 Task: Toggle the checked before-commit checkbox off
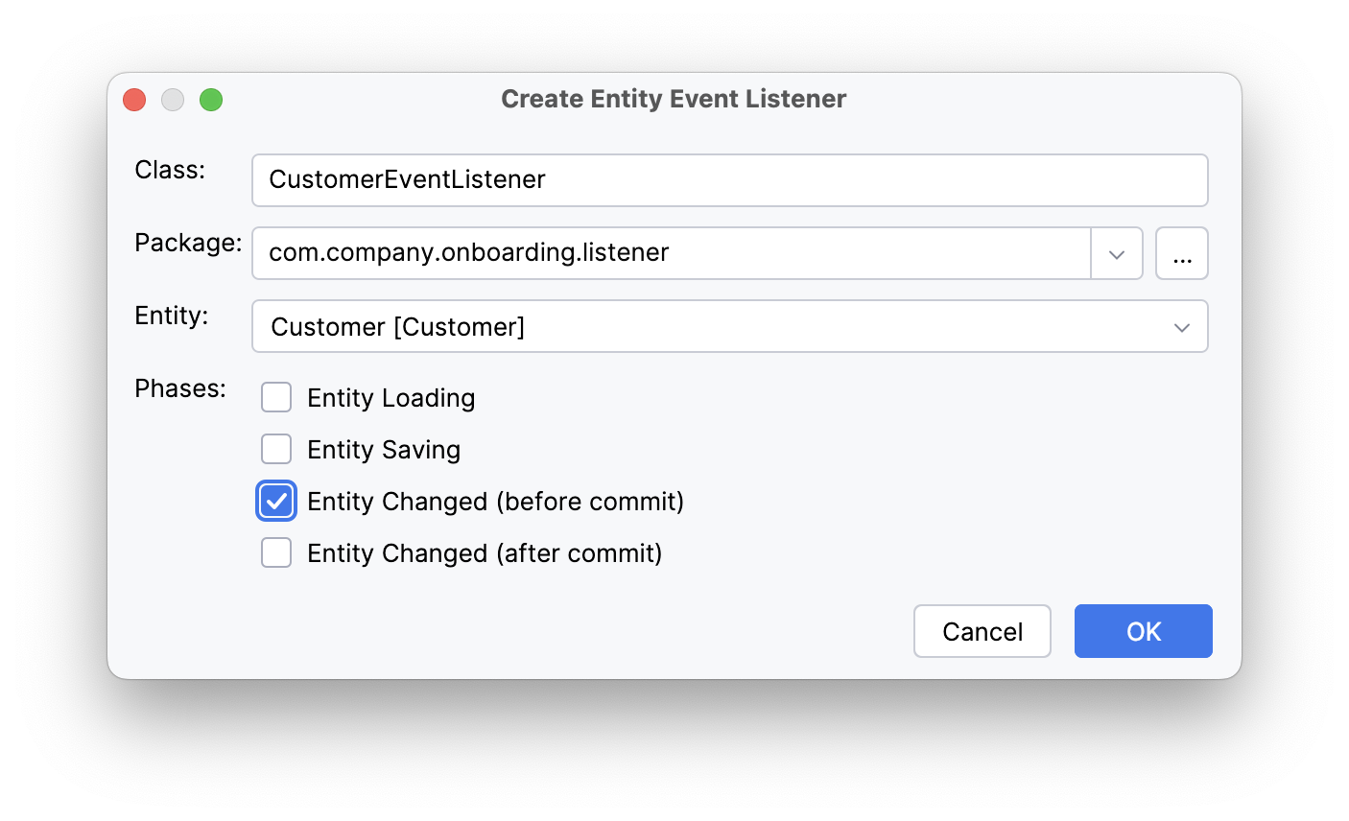[x=276, y=501]
